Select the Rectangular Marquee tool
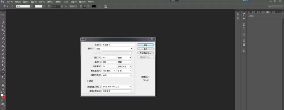 click(x=3, y=19)
